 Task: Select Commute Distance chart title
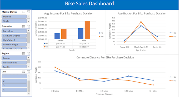[105, 57]
